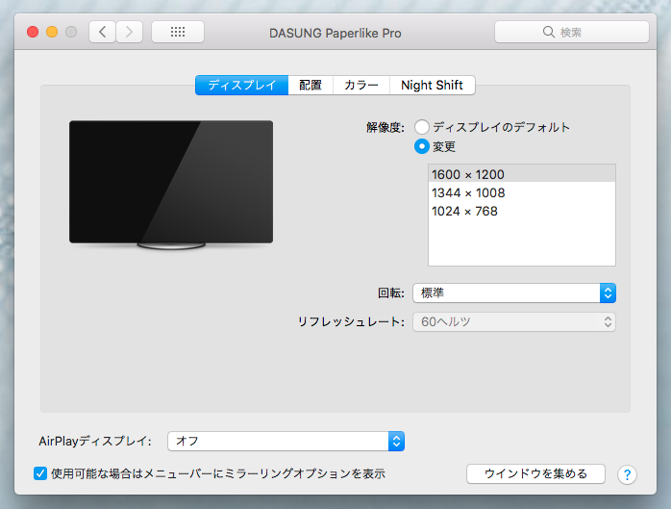The width and height of the screenshot is (671, 509).
Task: Switch to the Night Shift tab
Action: (433, 85)
